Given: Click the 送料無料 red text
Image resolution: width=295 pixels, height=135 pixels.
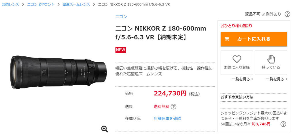Looking at the screenshot, I should (x=161, y=107).
